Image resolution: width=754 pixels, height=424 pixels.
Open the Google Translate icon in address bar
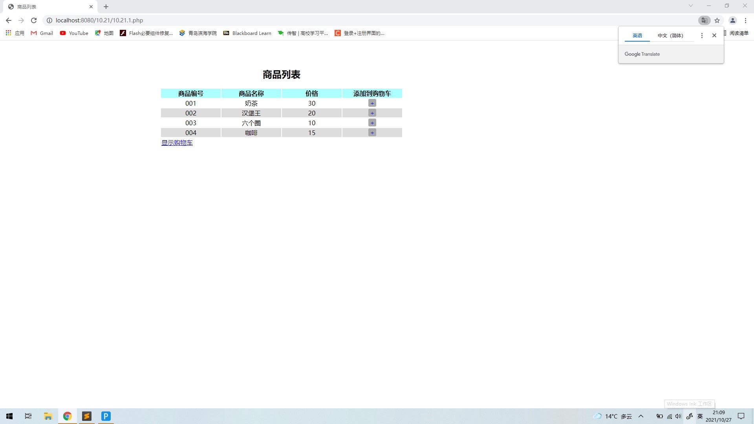tap(704, 20)
